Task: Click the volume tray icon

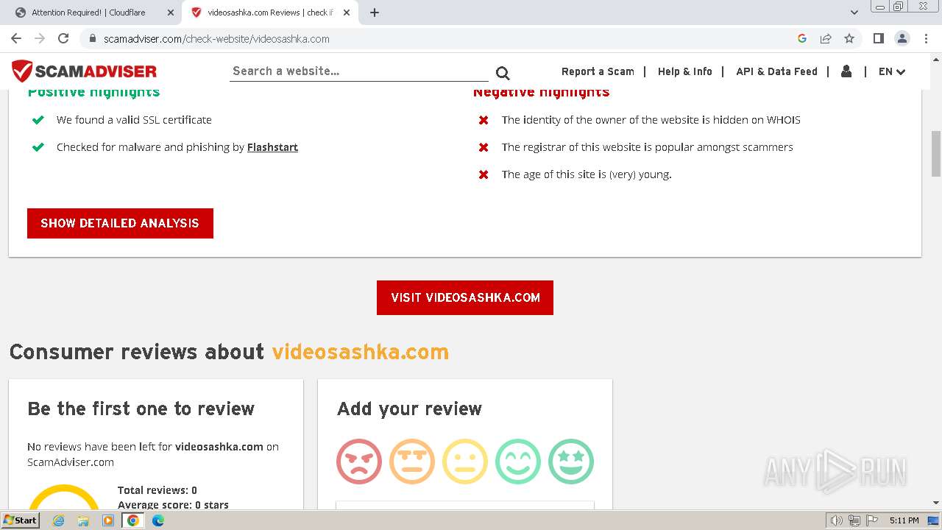Action: click(x=837, y=520)
